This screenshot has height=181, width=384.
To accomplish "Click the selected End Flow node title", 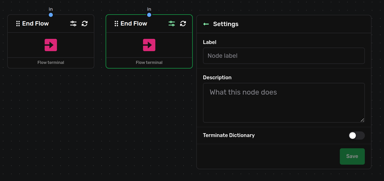I will [134, 24].
